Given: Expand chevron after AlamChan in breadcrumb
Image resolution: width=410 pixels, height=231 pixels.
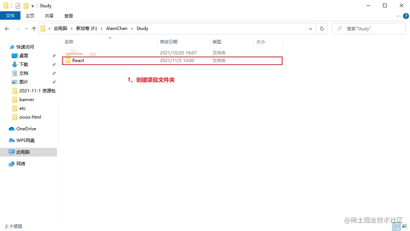Looking at the screenshot, I should (132, 29).
